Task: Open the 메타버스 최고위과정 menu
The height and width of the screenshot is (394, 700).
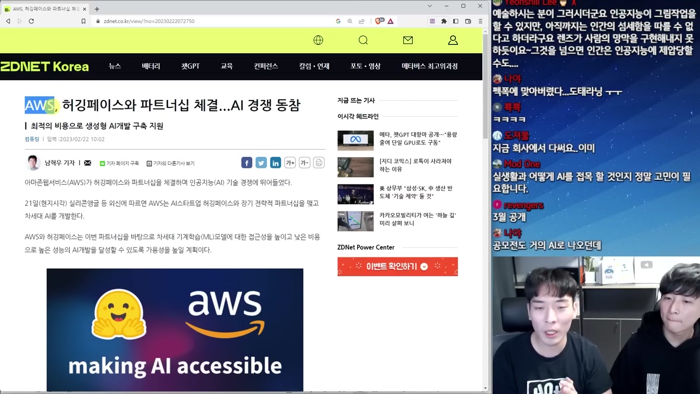Action: coord(430,66)
